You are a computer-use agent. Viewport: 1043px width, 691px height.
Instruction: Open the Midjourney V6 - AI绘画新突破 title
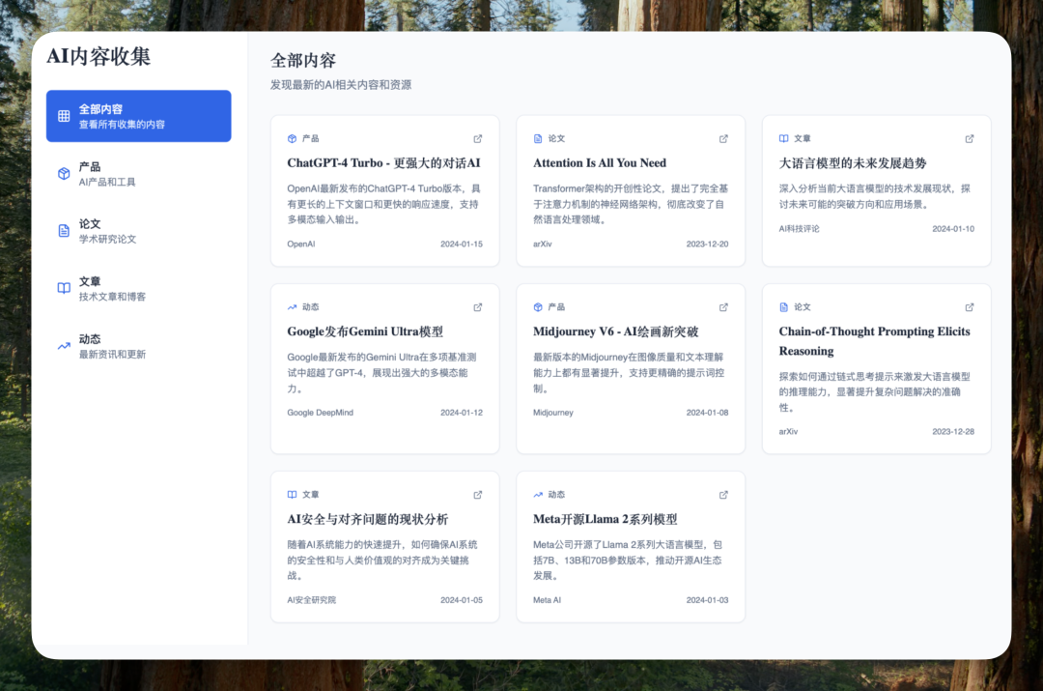point(616,331)
